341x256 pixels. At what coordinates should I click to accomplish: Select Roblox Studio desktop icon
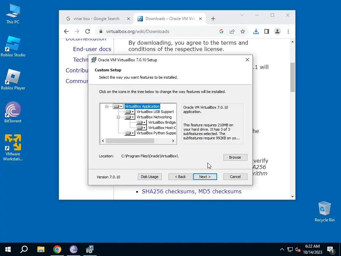click(x=13, y=47)
